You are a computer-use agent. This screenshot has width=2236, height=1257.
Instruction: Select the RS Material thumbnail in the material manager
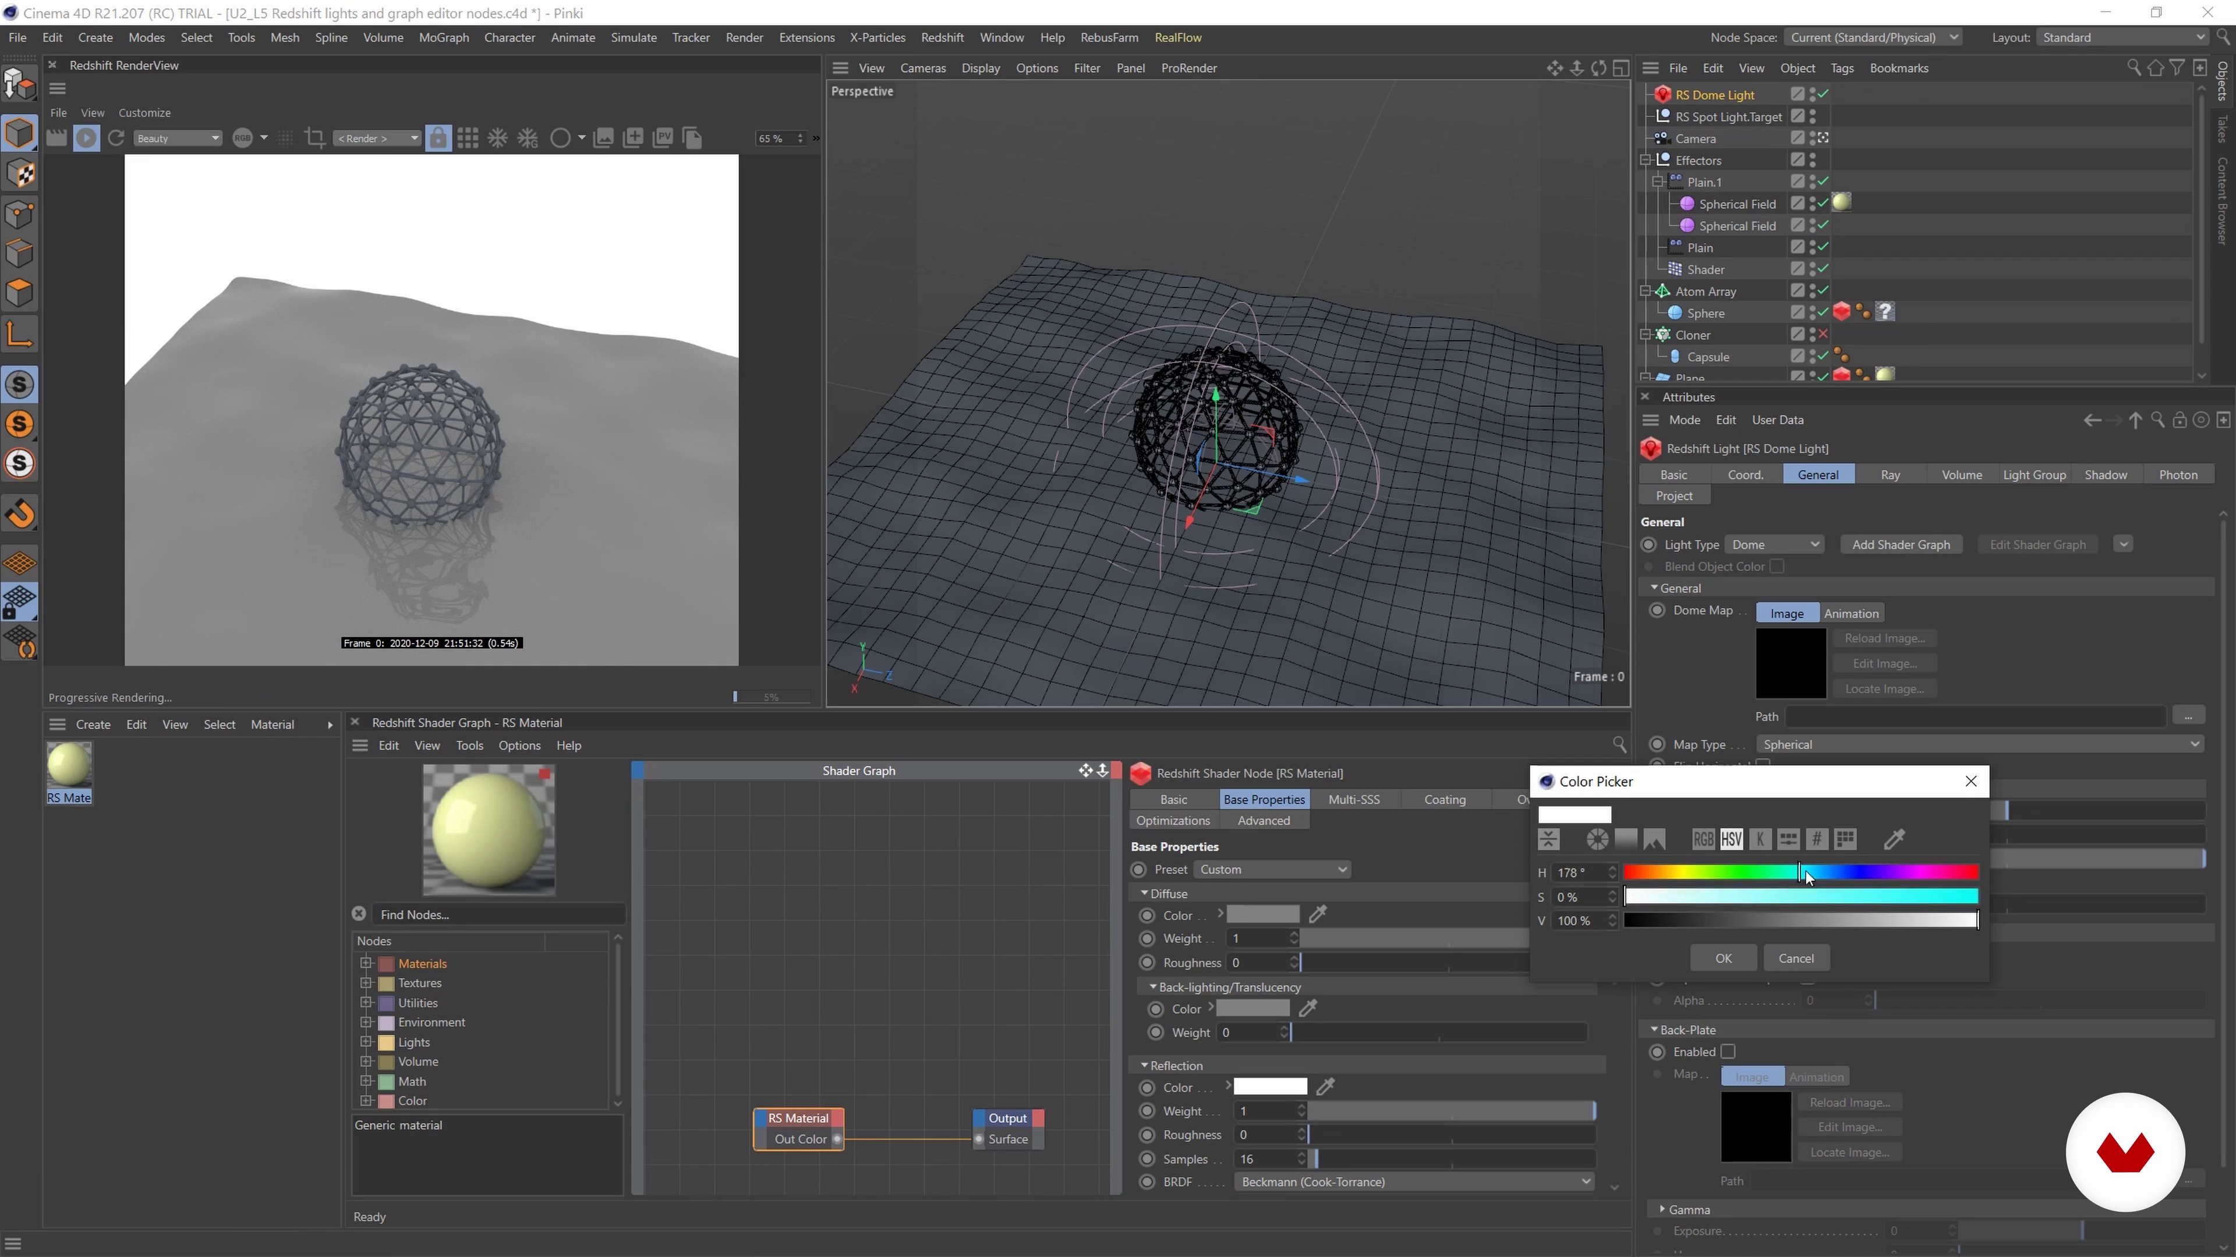tap(69, 765)
